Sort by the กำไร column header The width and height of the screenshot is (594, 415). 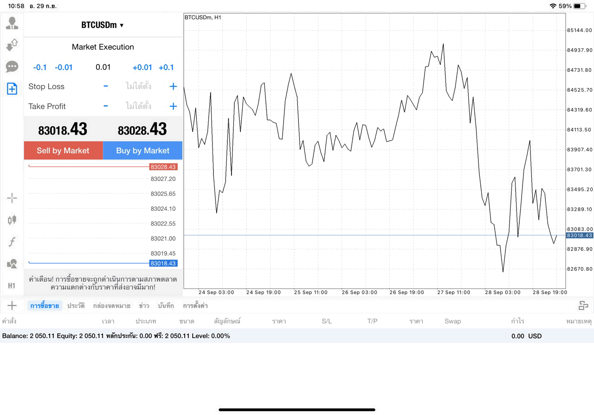click(x=517, y=321)
